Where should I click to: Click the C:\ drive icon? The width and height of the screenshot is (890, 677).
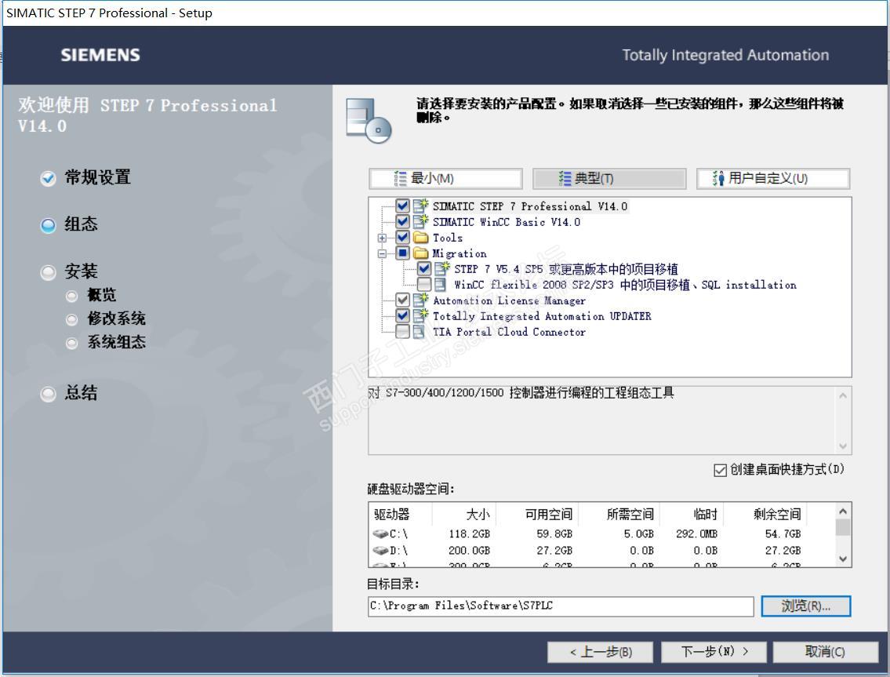tap(380, 534)
